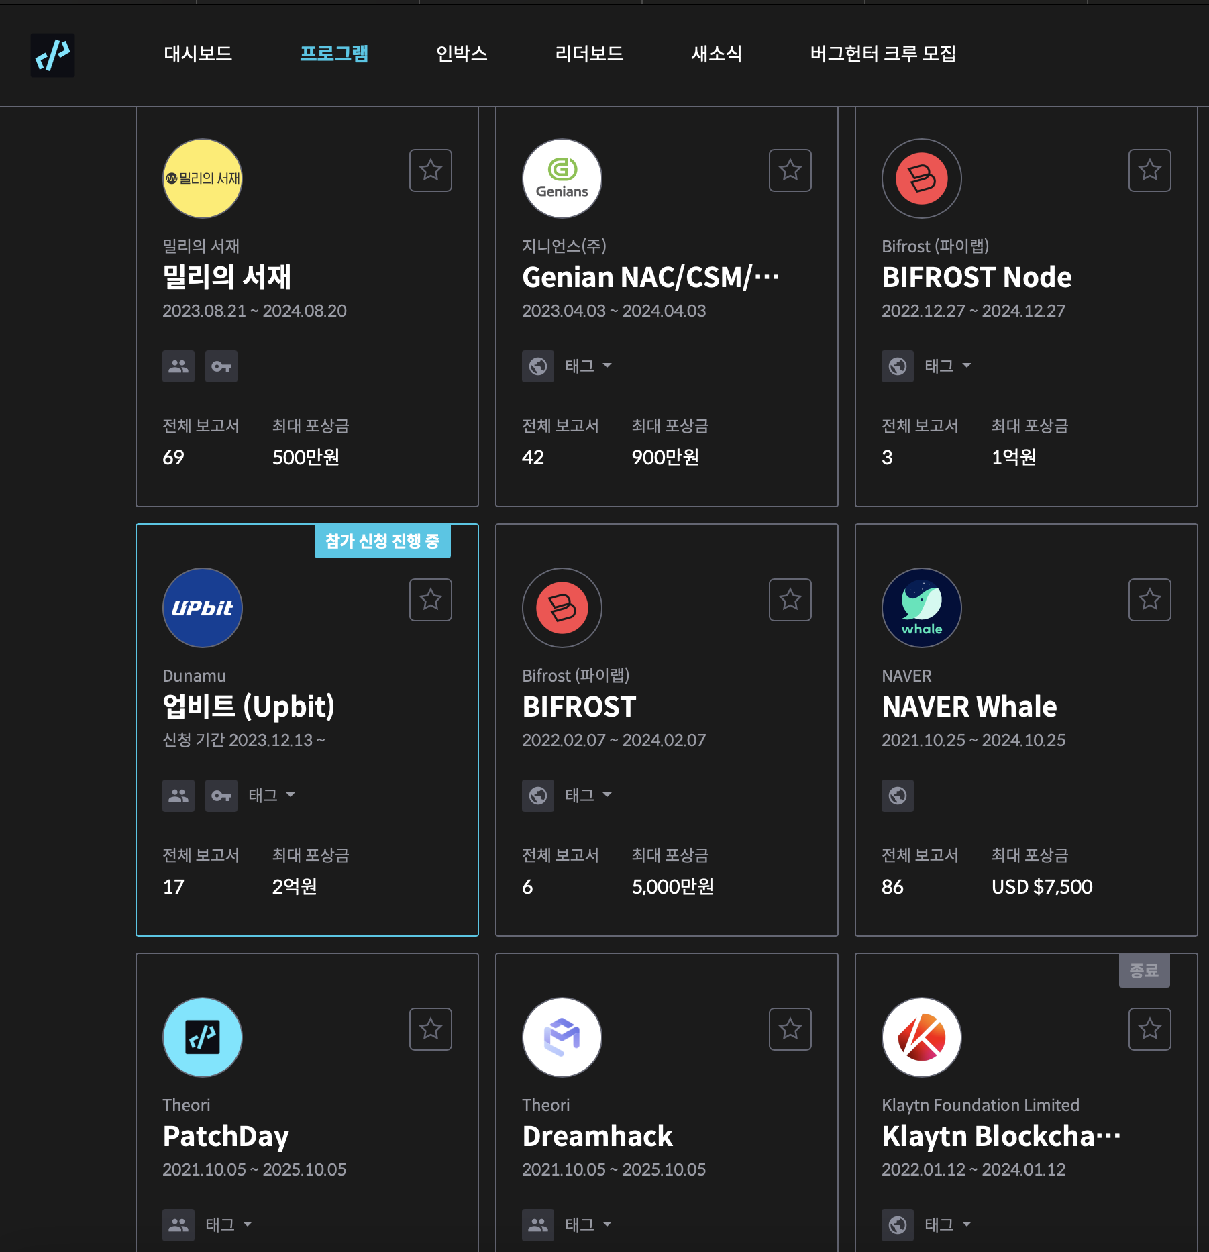Click group icon on Dreamhack card
1209x1252 pixels.
coord(538,1225)
